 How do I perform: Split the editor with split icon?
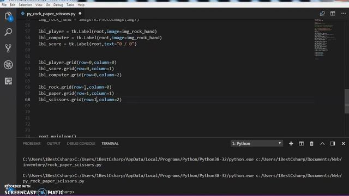click(x=333, y=14)
